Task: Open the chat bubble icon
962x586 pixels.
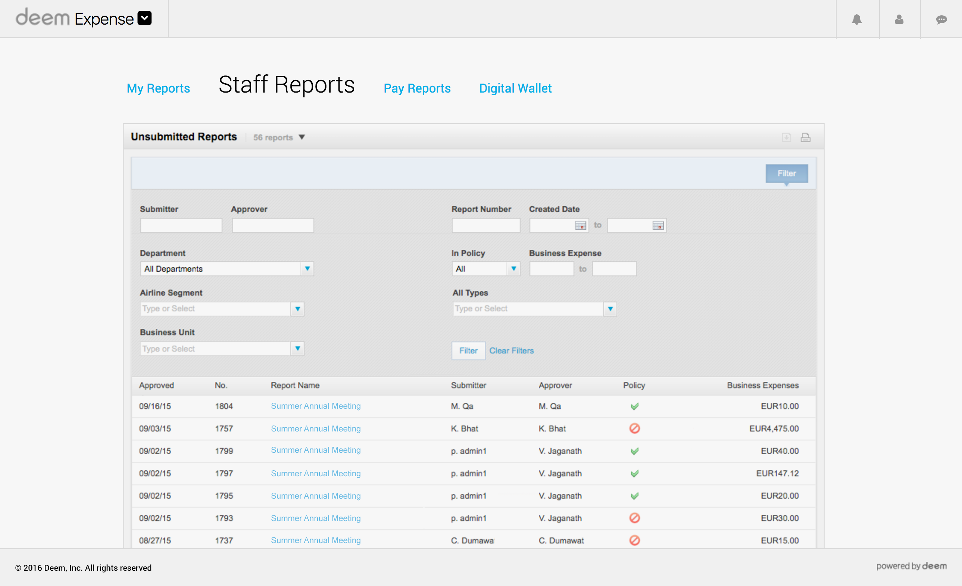Action: tap(941, 19)
